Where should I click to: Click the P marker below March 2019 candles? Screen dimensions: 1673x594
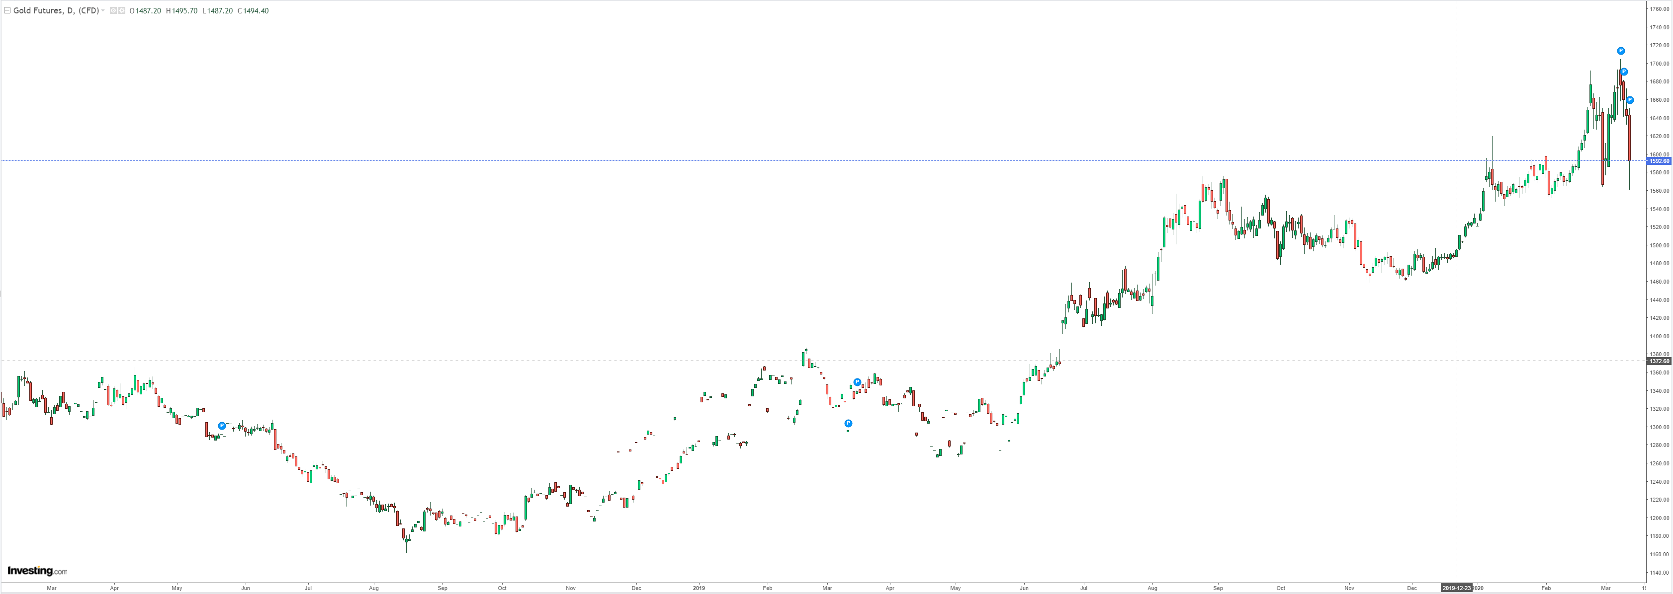click(x=848, y=424)
